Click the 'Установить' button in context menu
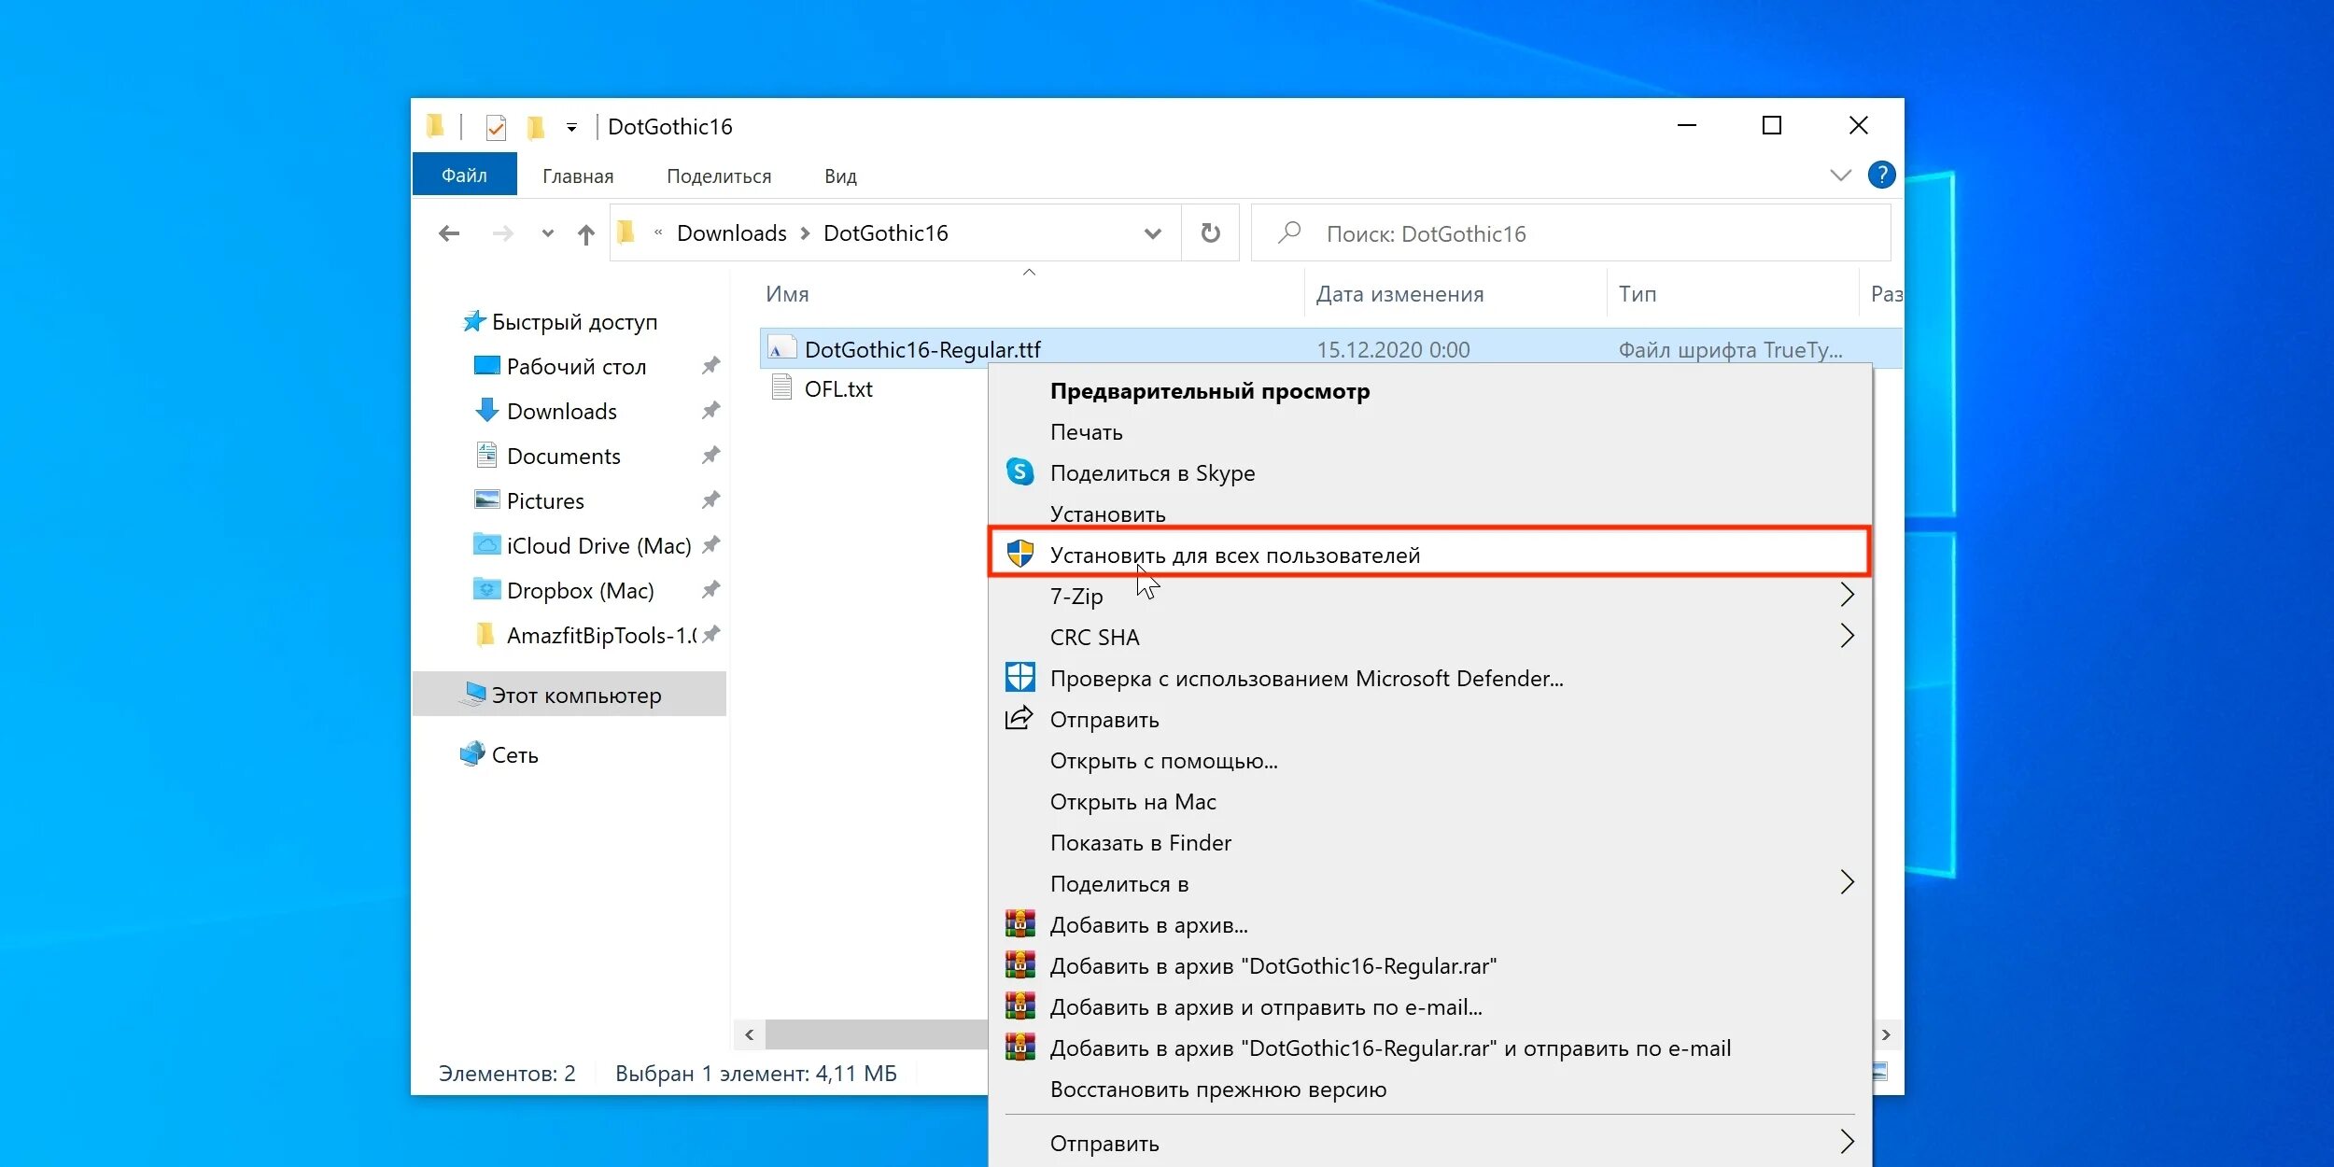2334x1167 pixels. pyautogui.click(x=1107, y=513)
